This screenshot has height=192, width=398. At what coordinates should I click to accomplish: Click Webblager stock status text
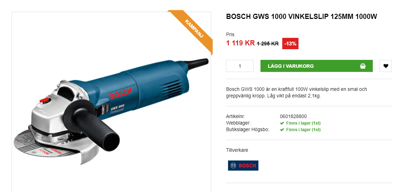click(303, 123)
